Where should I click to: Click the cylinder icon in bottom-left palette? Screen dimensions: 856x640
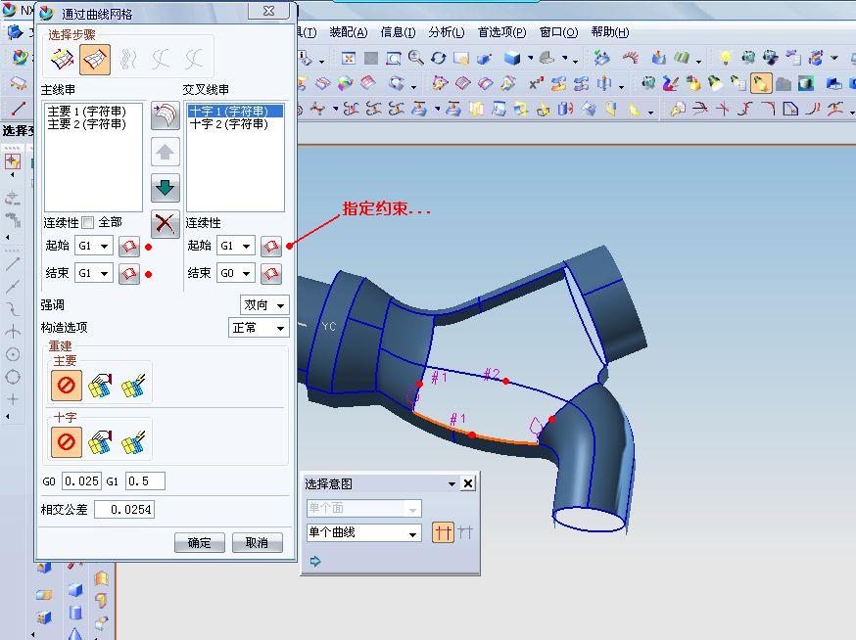coord(75,613)
